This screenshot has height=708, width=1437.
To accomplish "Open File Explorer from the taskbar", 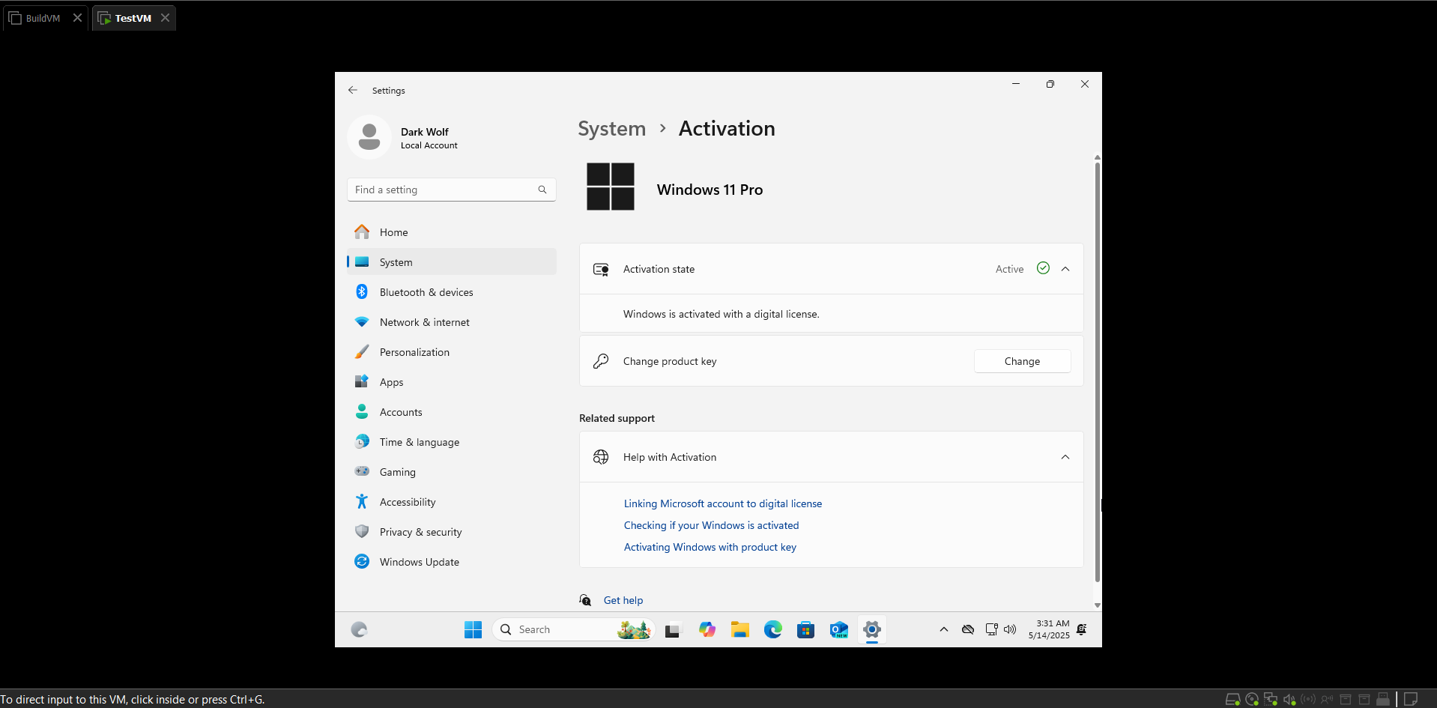I will [x=740, y=630].
